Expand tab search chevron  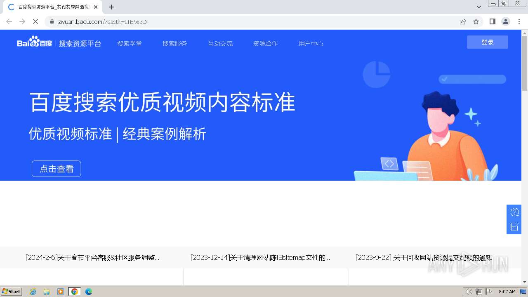(x=479, y=7)
